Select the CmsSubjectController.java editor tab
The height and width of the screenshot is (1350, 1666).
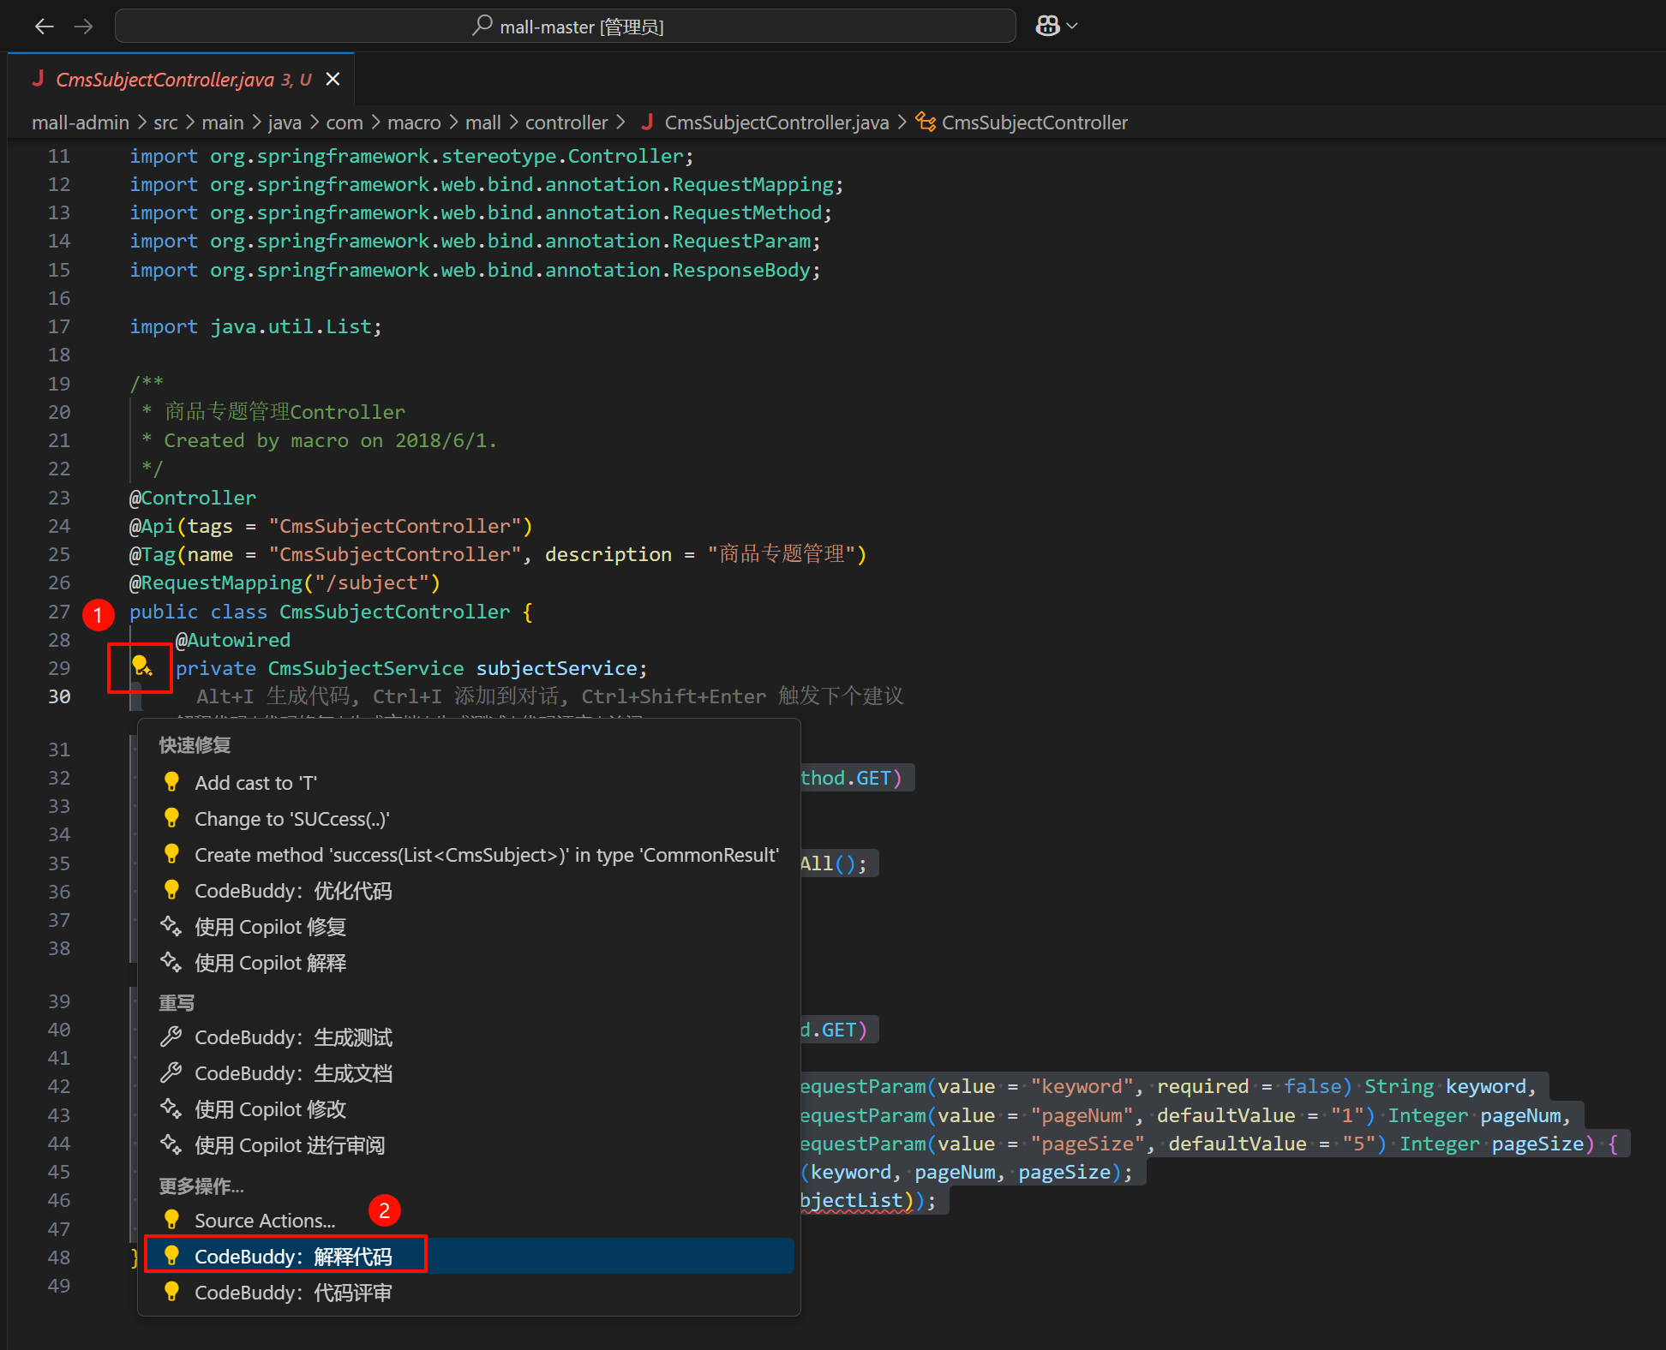coord(165,80)
